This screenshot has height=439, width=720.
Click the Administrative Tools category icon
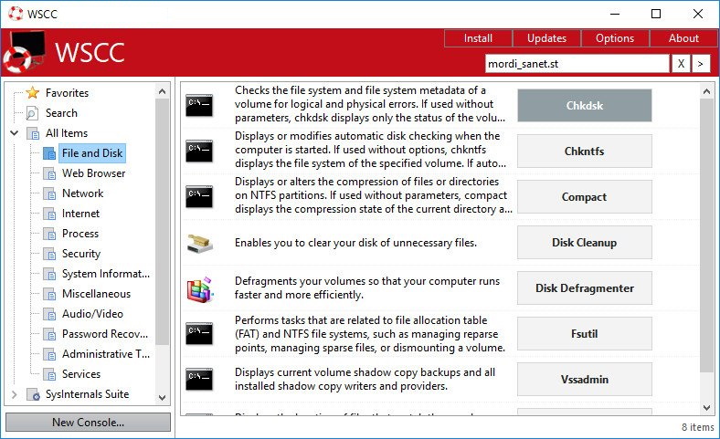pos(49,354)
